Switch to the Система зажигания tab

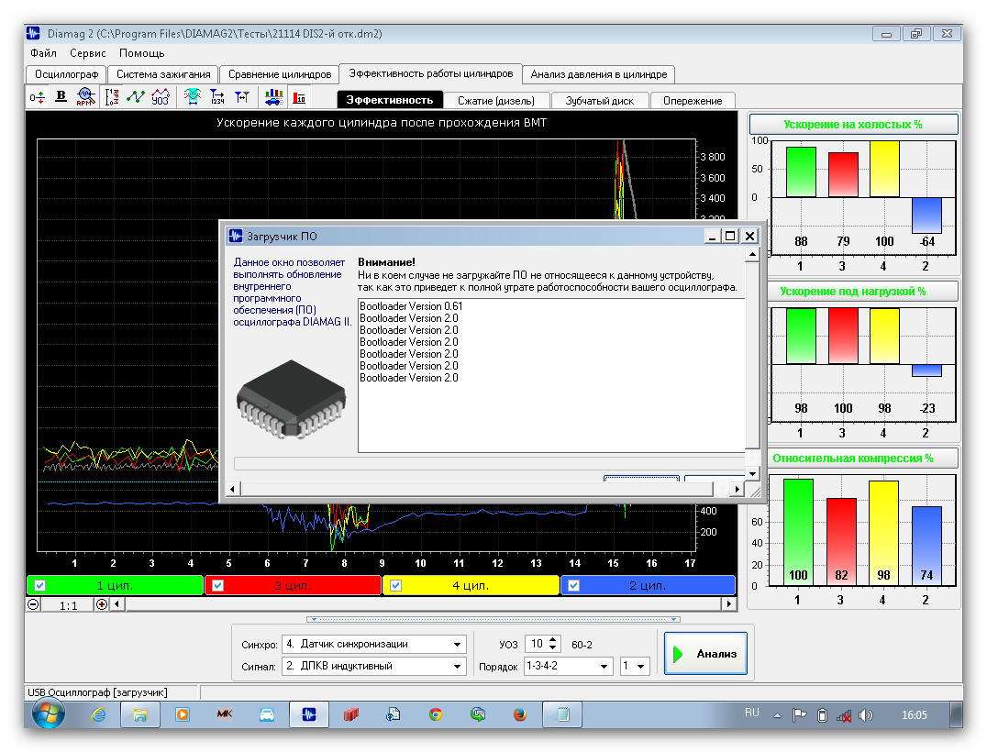tap(163, 74)
